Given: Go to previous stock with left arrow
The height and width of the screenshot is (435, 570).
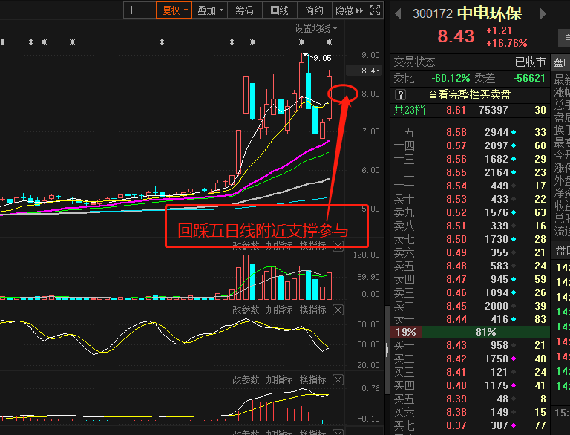Looking at the screenshot, I should (398, 14).
